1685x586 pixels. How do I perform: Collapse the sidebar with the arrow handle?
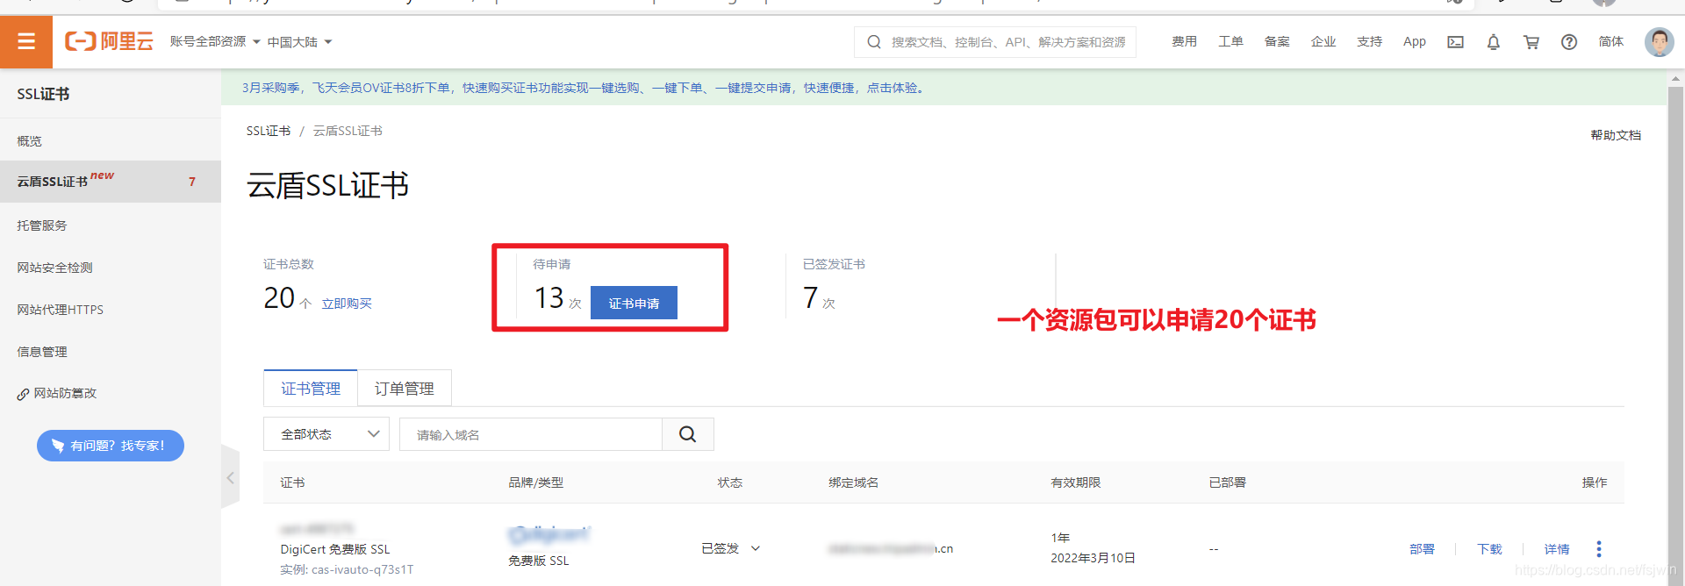point(230,477)
